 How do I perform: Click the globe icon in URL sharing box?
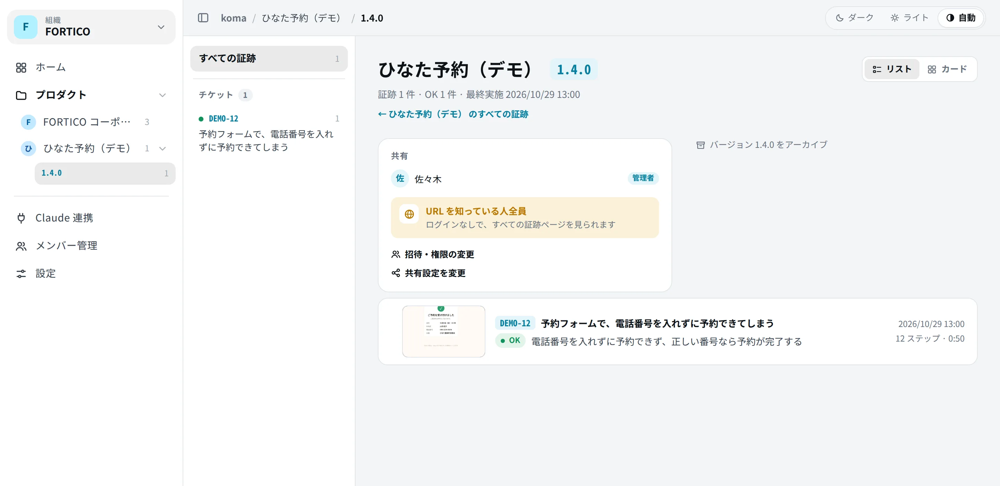click(409, 214)
